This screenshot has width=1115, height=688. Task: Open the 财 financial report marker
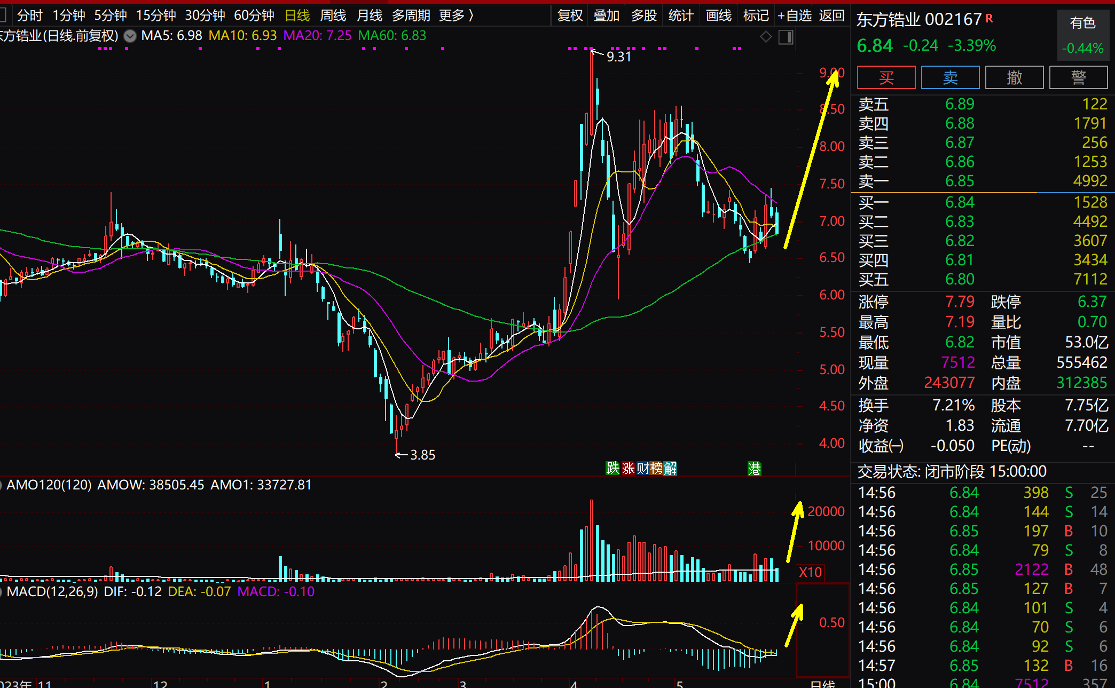point(642,469)
